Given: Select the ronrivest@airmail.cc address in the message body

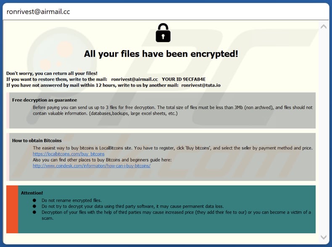Looking at the screenshot, I should [134, 79].
